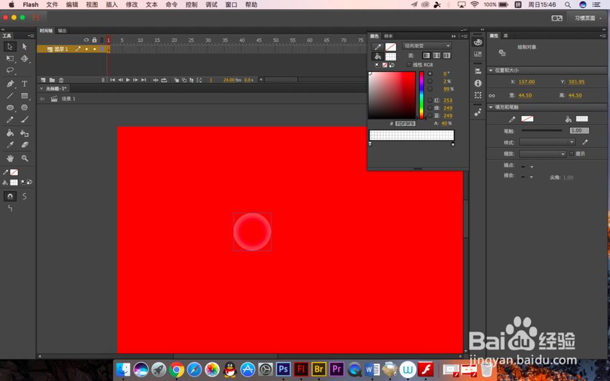
Task: Click the new folder icon in timeline
Action: [x=52, y=80]
